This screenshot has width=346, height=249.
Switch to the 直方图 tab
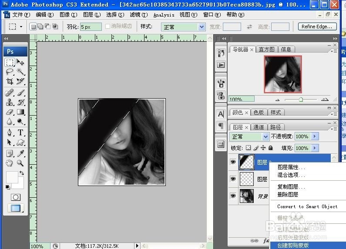pyautogui.click(x=266, y=50)
